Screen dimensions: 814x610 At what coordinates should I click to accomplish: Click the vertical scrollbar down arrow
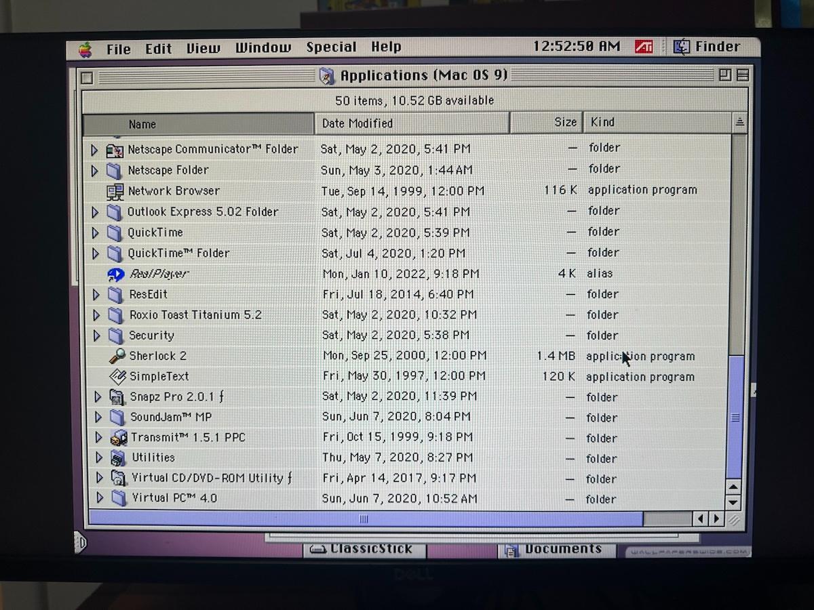[733, 503]
